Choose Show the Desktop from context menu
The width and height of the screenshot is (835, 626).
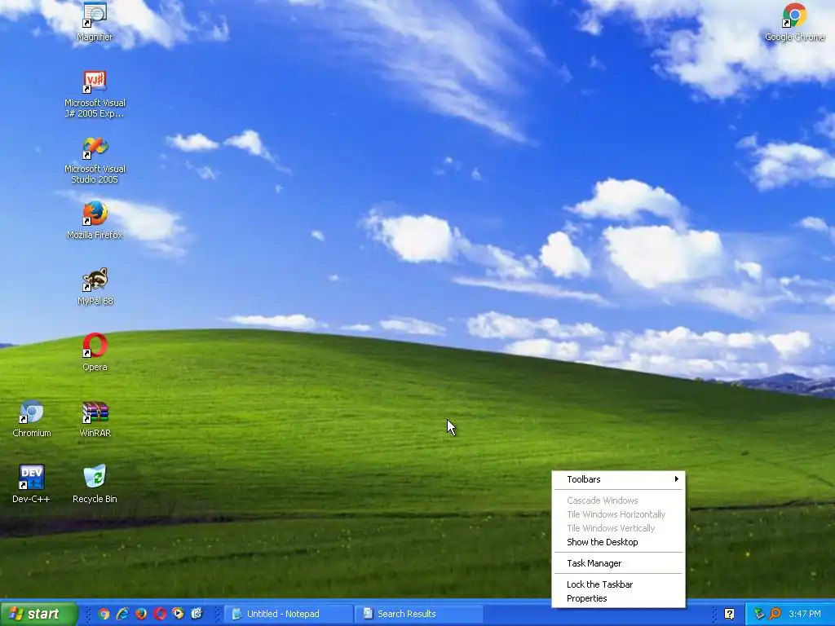[619, 542]
